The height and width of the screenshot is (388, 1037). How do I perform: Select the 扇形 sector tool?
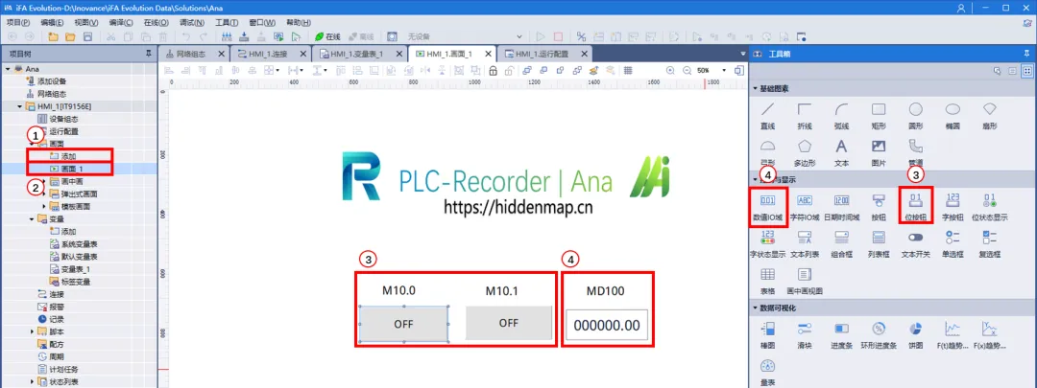989,115
